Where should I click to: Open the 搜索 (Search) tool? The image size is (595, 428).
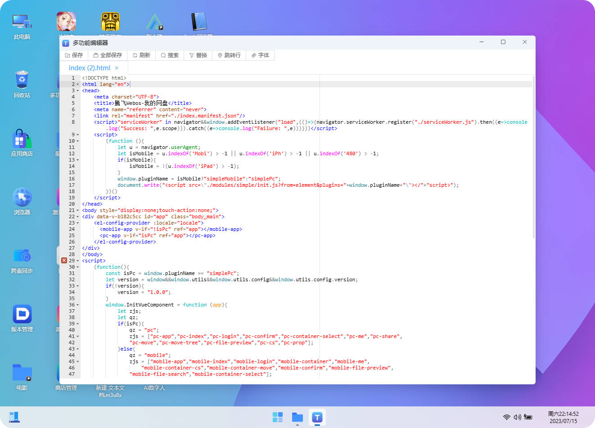(x=170, y=55)
